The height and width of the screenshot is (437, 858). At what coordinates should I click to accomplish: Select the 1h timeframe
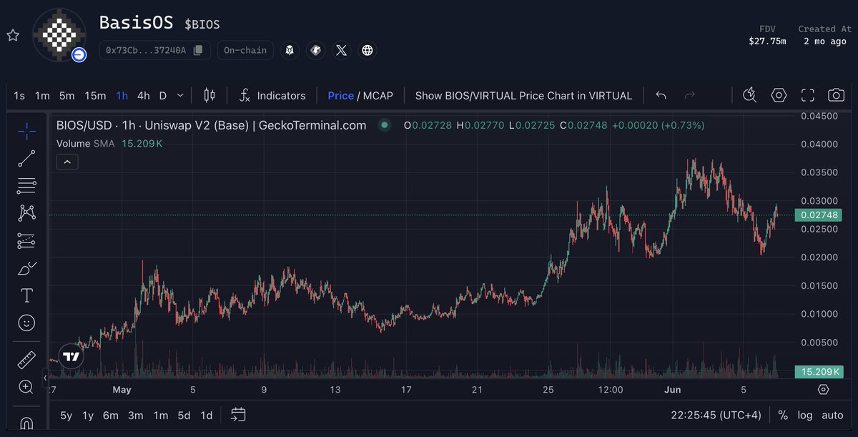122,95
